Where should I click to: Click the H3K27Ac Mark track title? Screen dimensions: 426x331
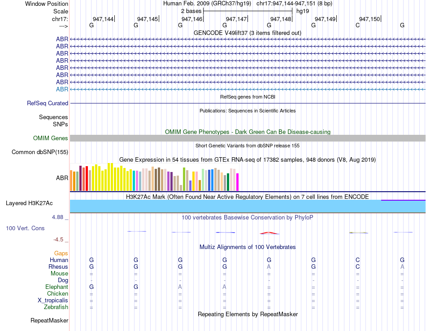point(247,197)
